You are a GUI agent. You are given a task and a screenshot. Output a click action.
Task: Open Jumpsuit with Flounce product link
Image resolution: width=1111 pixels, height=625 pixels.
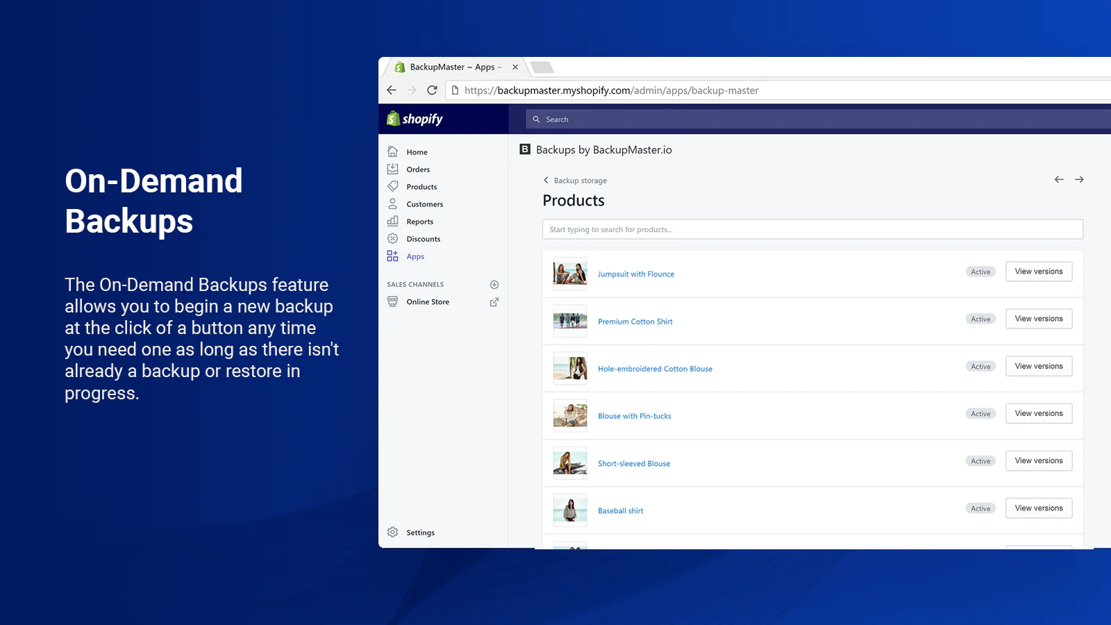point(636,274)
